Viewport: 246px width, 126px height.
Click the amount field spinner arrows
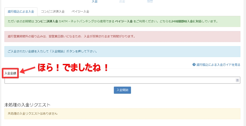coord(237,80)
